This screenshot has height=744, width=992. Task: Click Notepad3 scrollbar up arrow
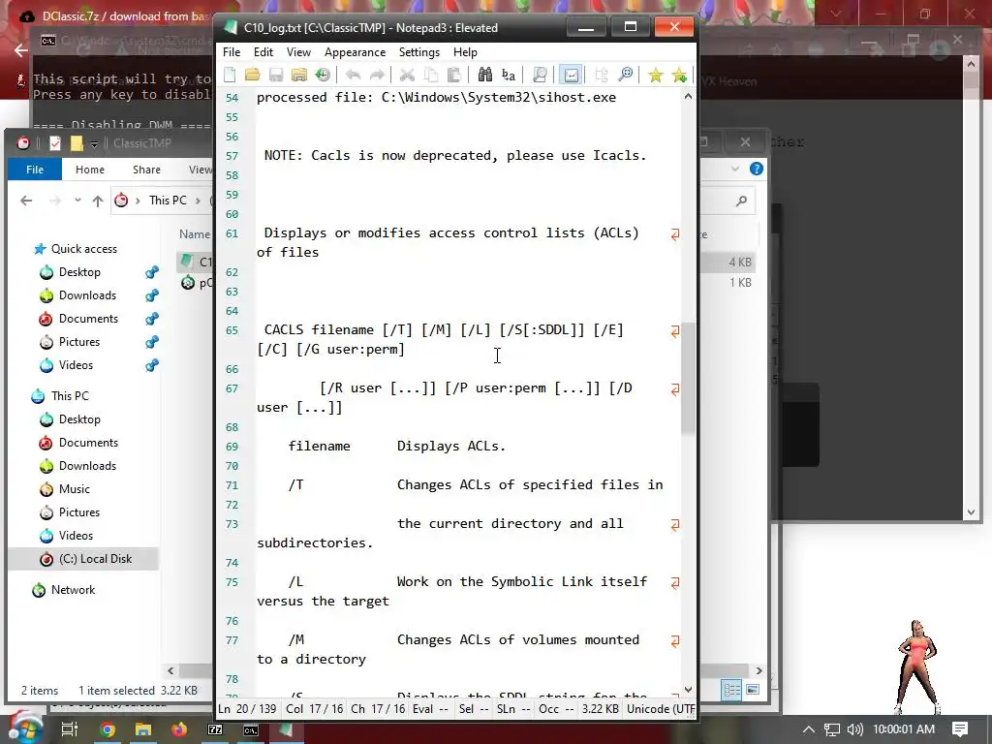pos(689,97)
